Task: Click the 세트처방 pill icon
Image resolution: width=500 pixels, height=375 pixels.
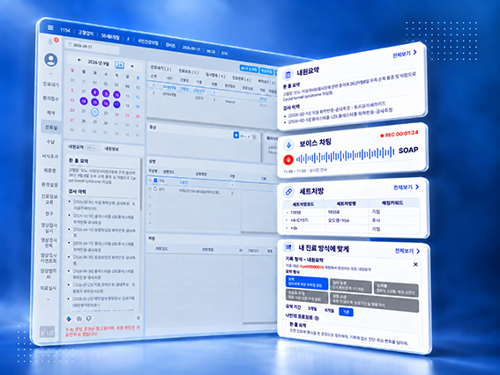Action: (288, 192)
